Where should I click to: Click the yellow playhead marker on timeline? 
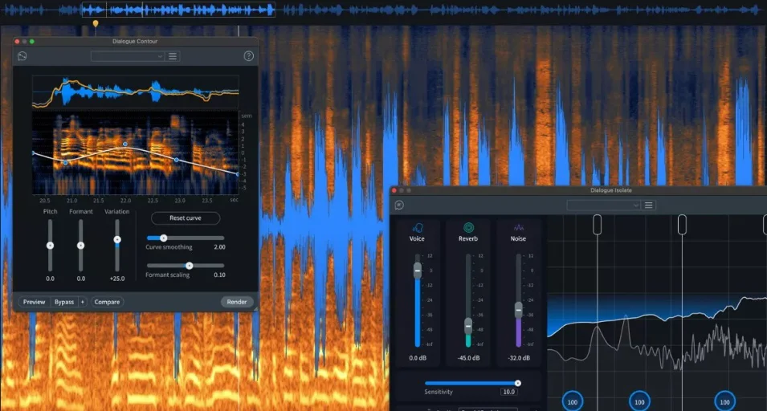coord(96,23)
